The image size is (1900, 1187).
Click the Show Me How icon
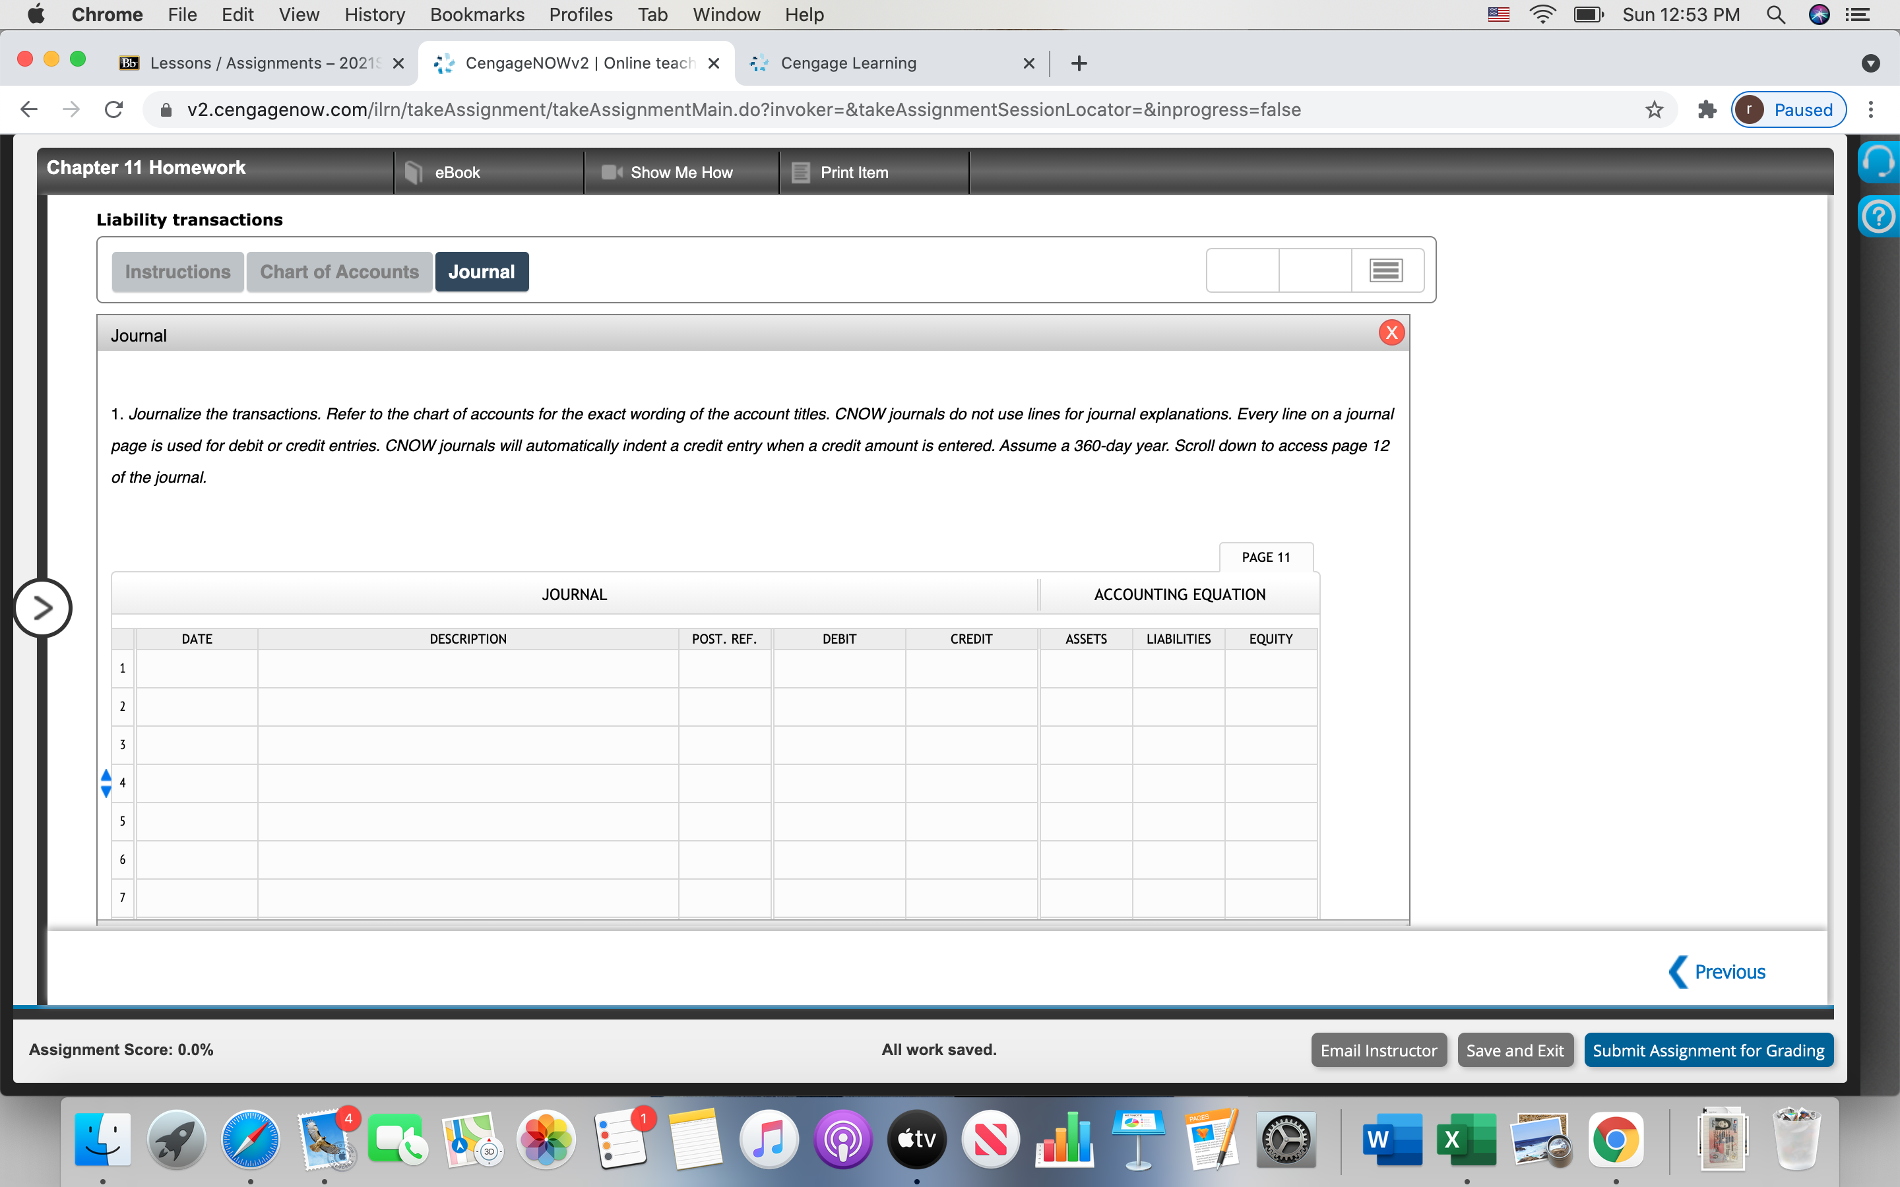click(610, 172)
